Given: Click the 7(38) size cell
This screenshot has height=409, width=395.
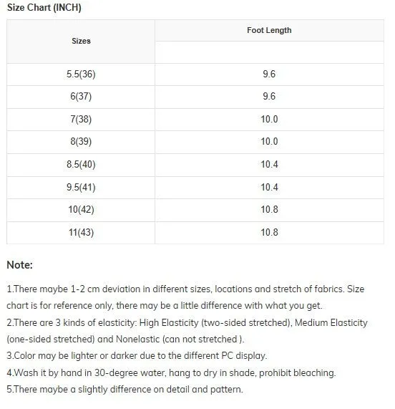Looking at the screenshot, I should pos(81,120).
